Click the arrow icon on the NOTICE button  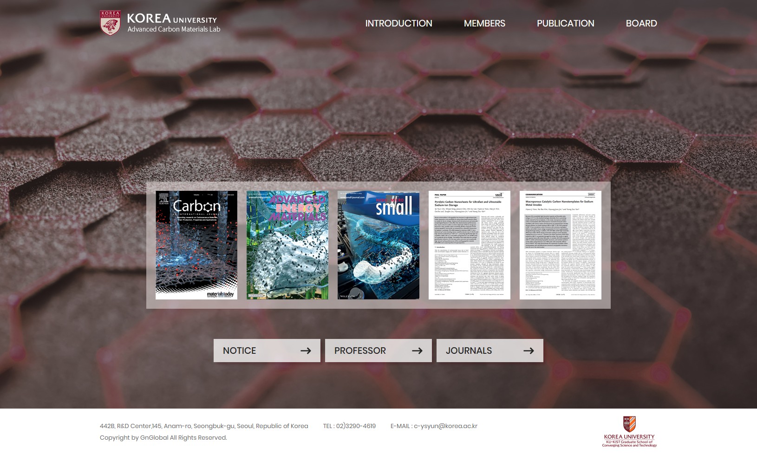pyautogui.click(x=306, y=351)
